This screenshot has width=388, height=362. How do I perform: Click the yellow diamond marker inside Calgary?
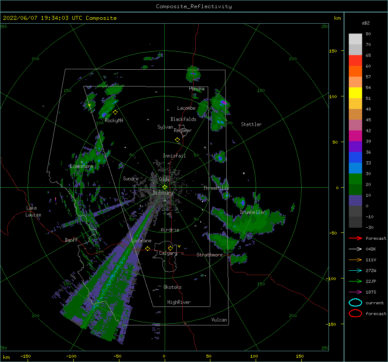tap(170, 248)
